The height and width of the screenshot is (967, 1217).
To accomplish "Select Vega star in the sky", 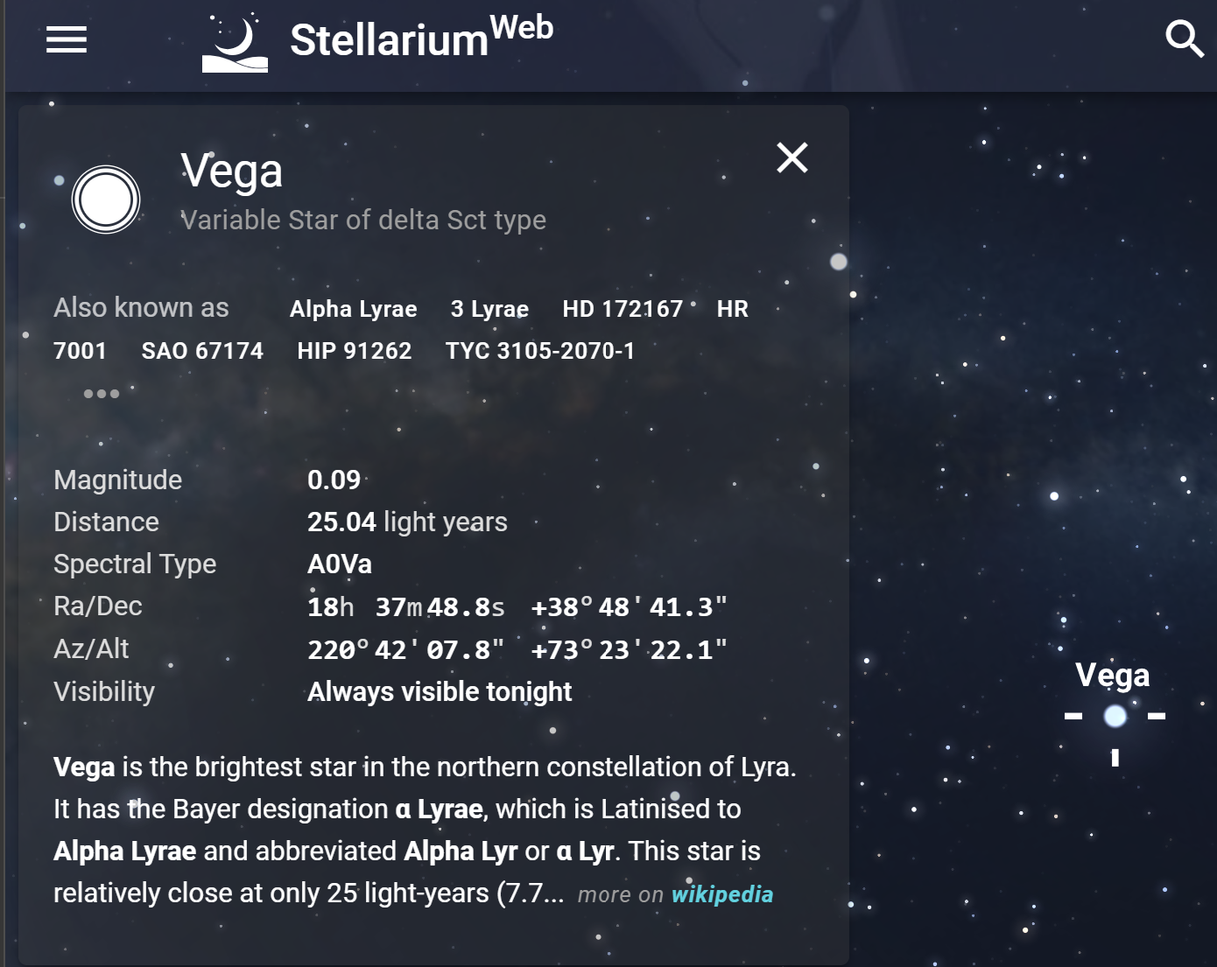I will coord(1115,716).
